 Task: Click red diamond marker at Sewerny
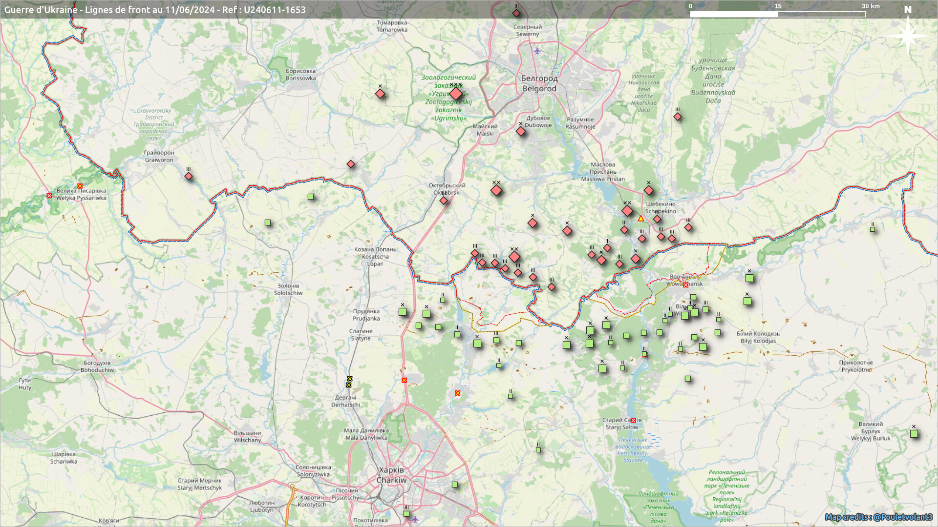click(516, 13)
